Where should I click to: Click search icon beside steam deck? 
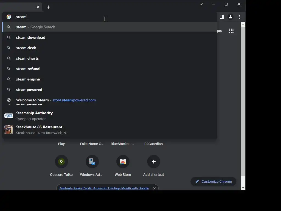pos(9,48)
